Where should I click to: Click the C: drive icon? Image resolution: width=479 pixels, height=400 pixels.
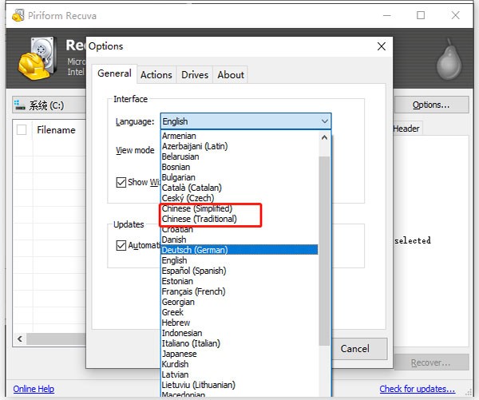click(19, 105)
